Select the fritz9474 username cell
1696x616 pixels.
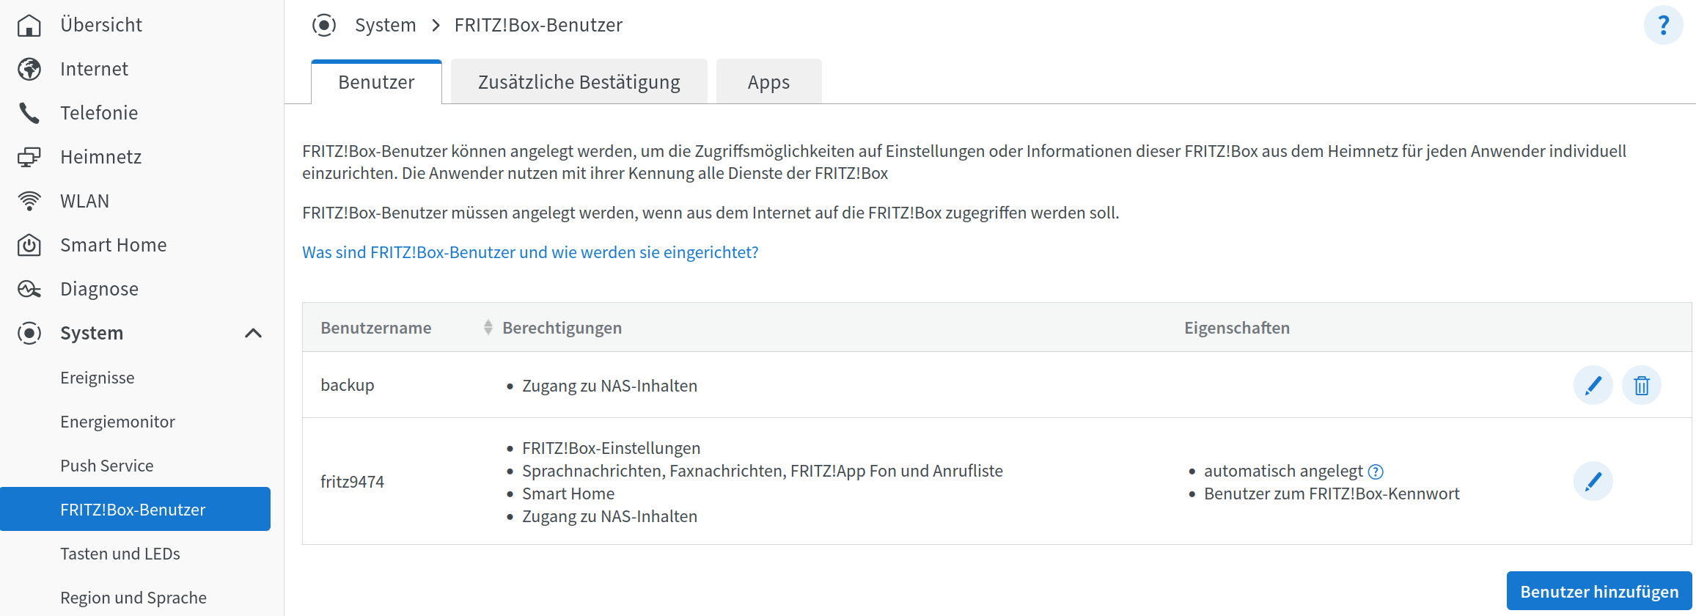(352, 482)
